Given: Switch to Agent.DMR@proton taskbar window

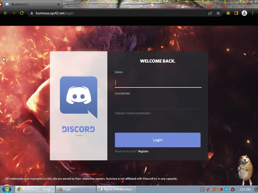Looking at the screenshot, I should (117, 189).
